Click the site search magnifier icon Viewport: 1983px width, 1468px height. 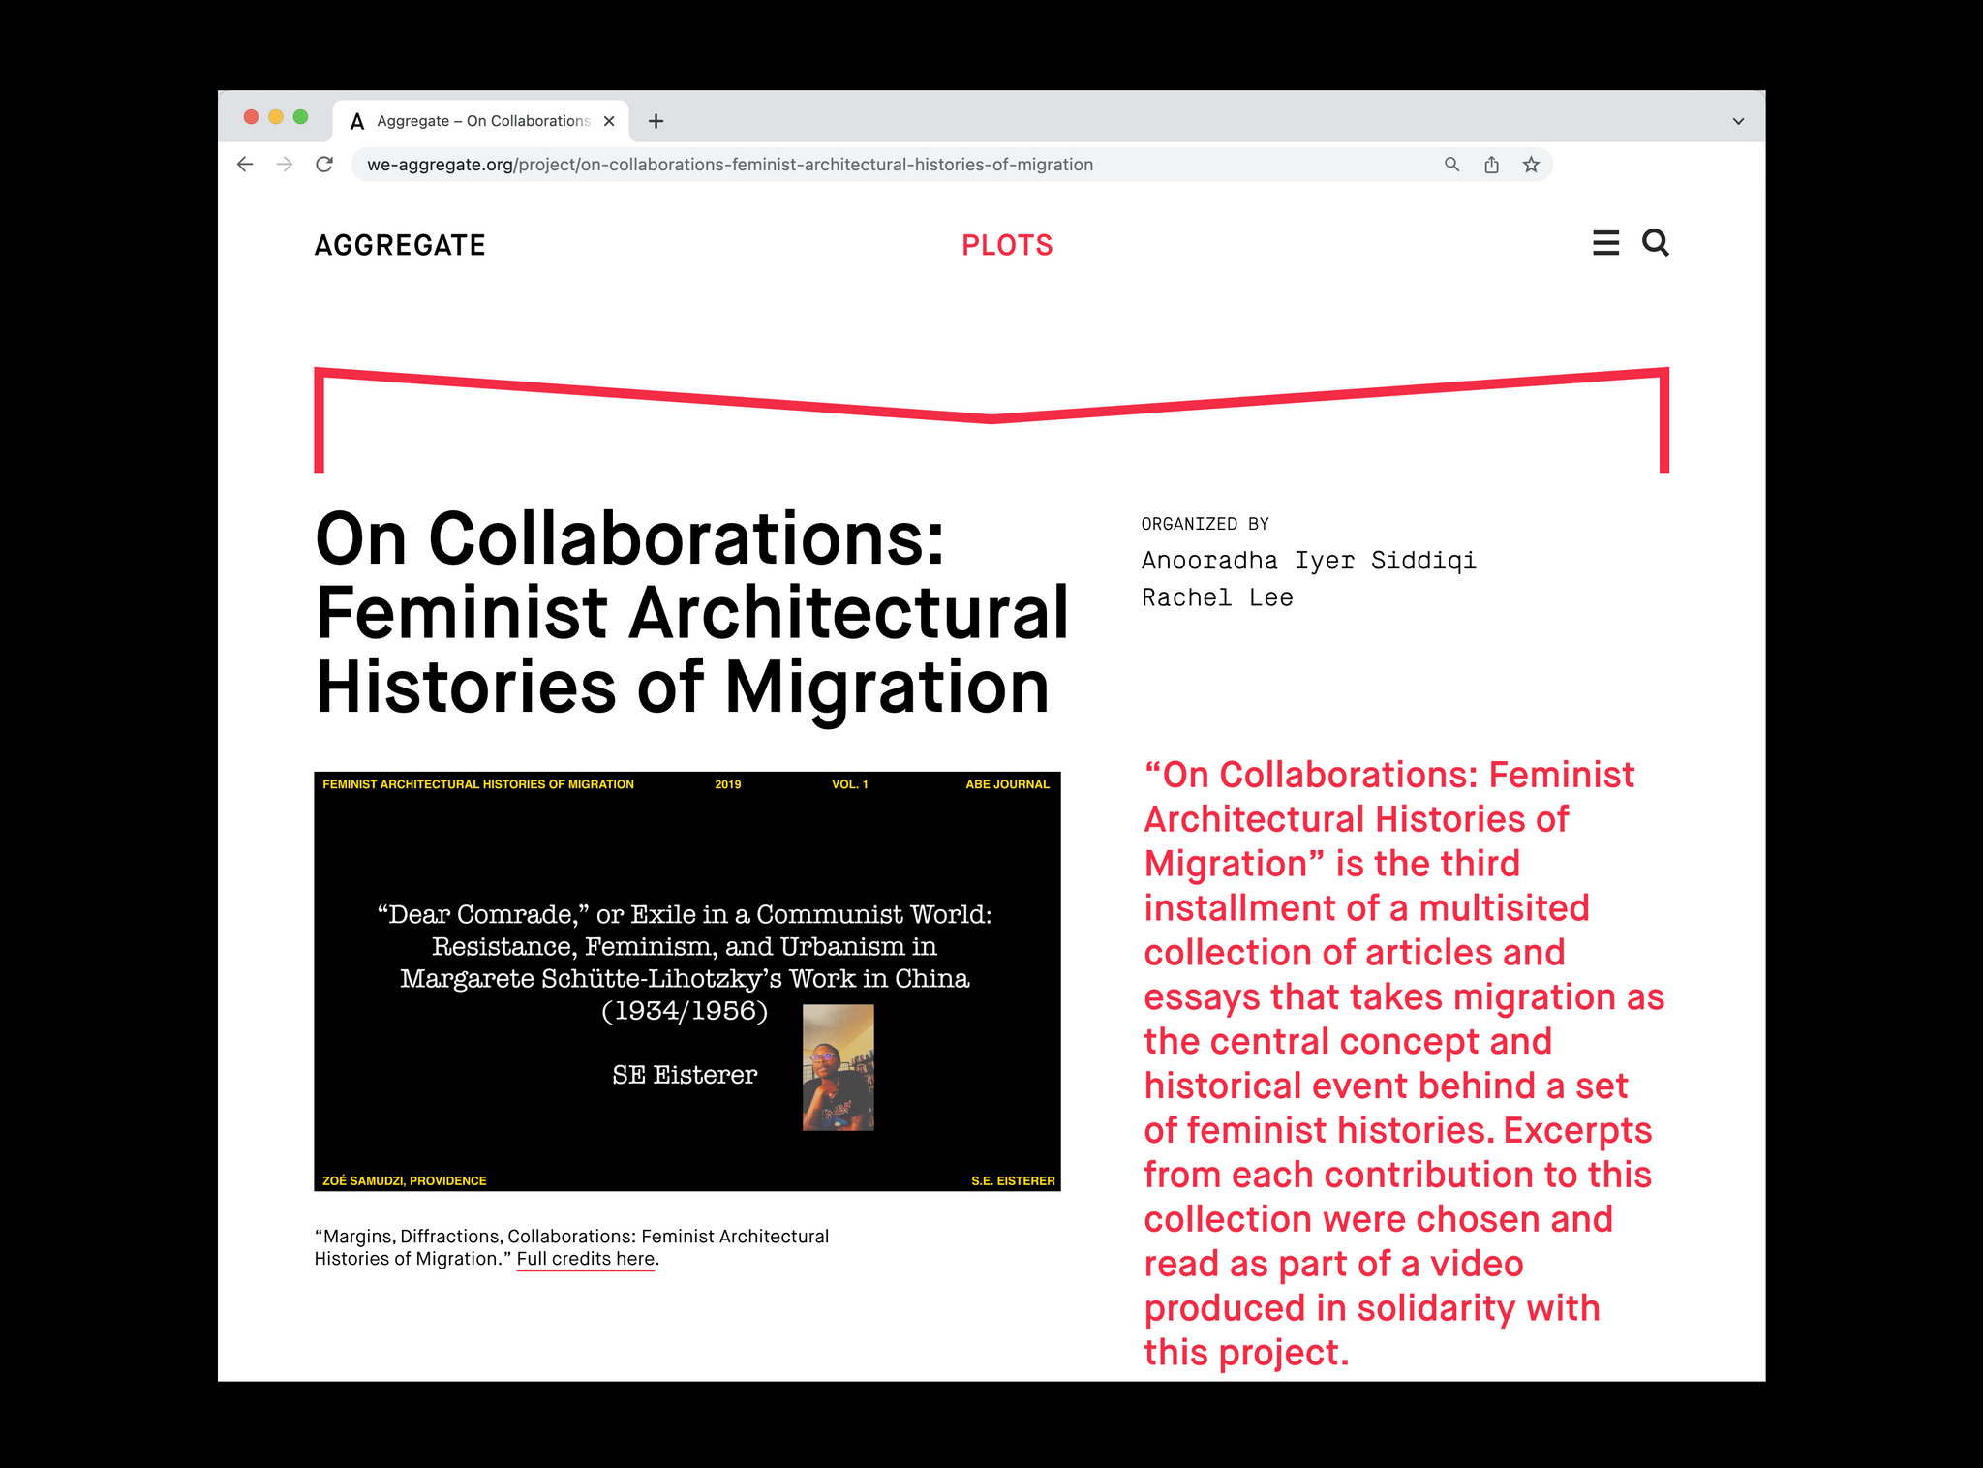[x=1655, y=243]
